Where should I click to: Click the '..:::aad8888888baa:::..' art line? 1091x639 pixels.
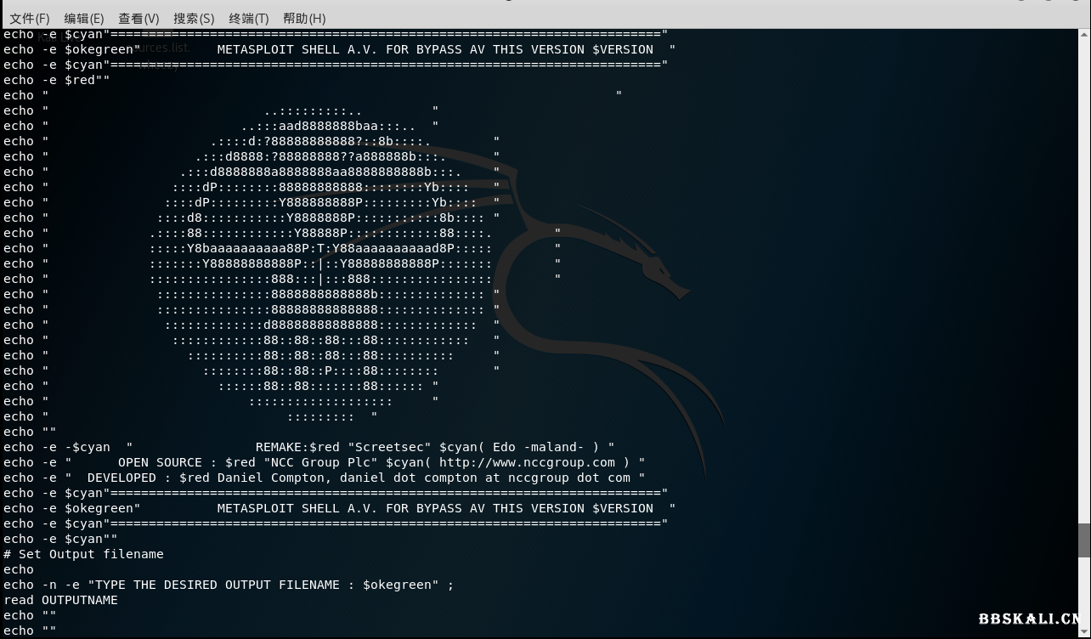point(328,126)
